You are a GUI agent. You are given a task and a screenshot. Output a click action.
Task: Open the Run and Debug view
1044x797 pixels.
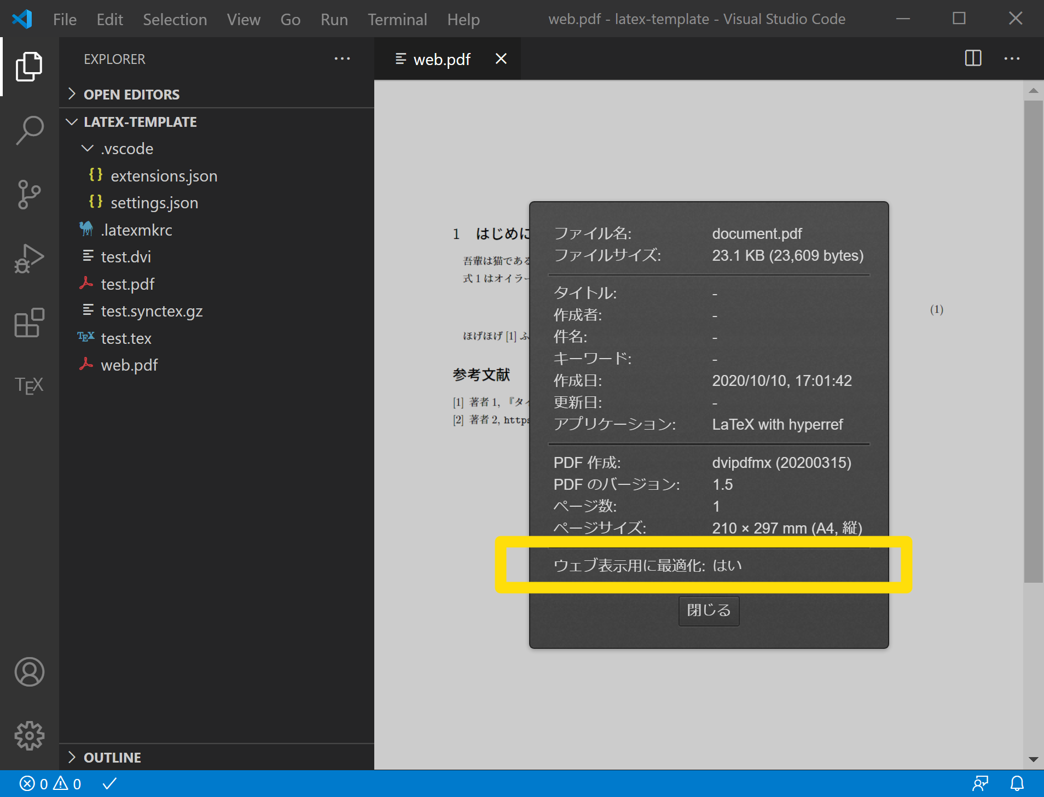[29, 258]
